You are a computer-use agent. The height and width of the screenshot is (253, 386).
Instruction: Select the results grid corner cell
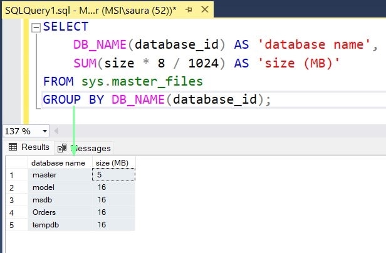click(x=17, y=162)
